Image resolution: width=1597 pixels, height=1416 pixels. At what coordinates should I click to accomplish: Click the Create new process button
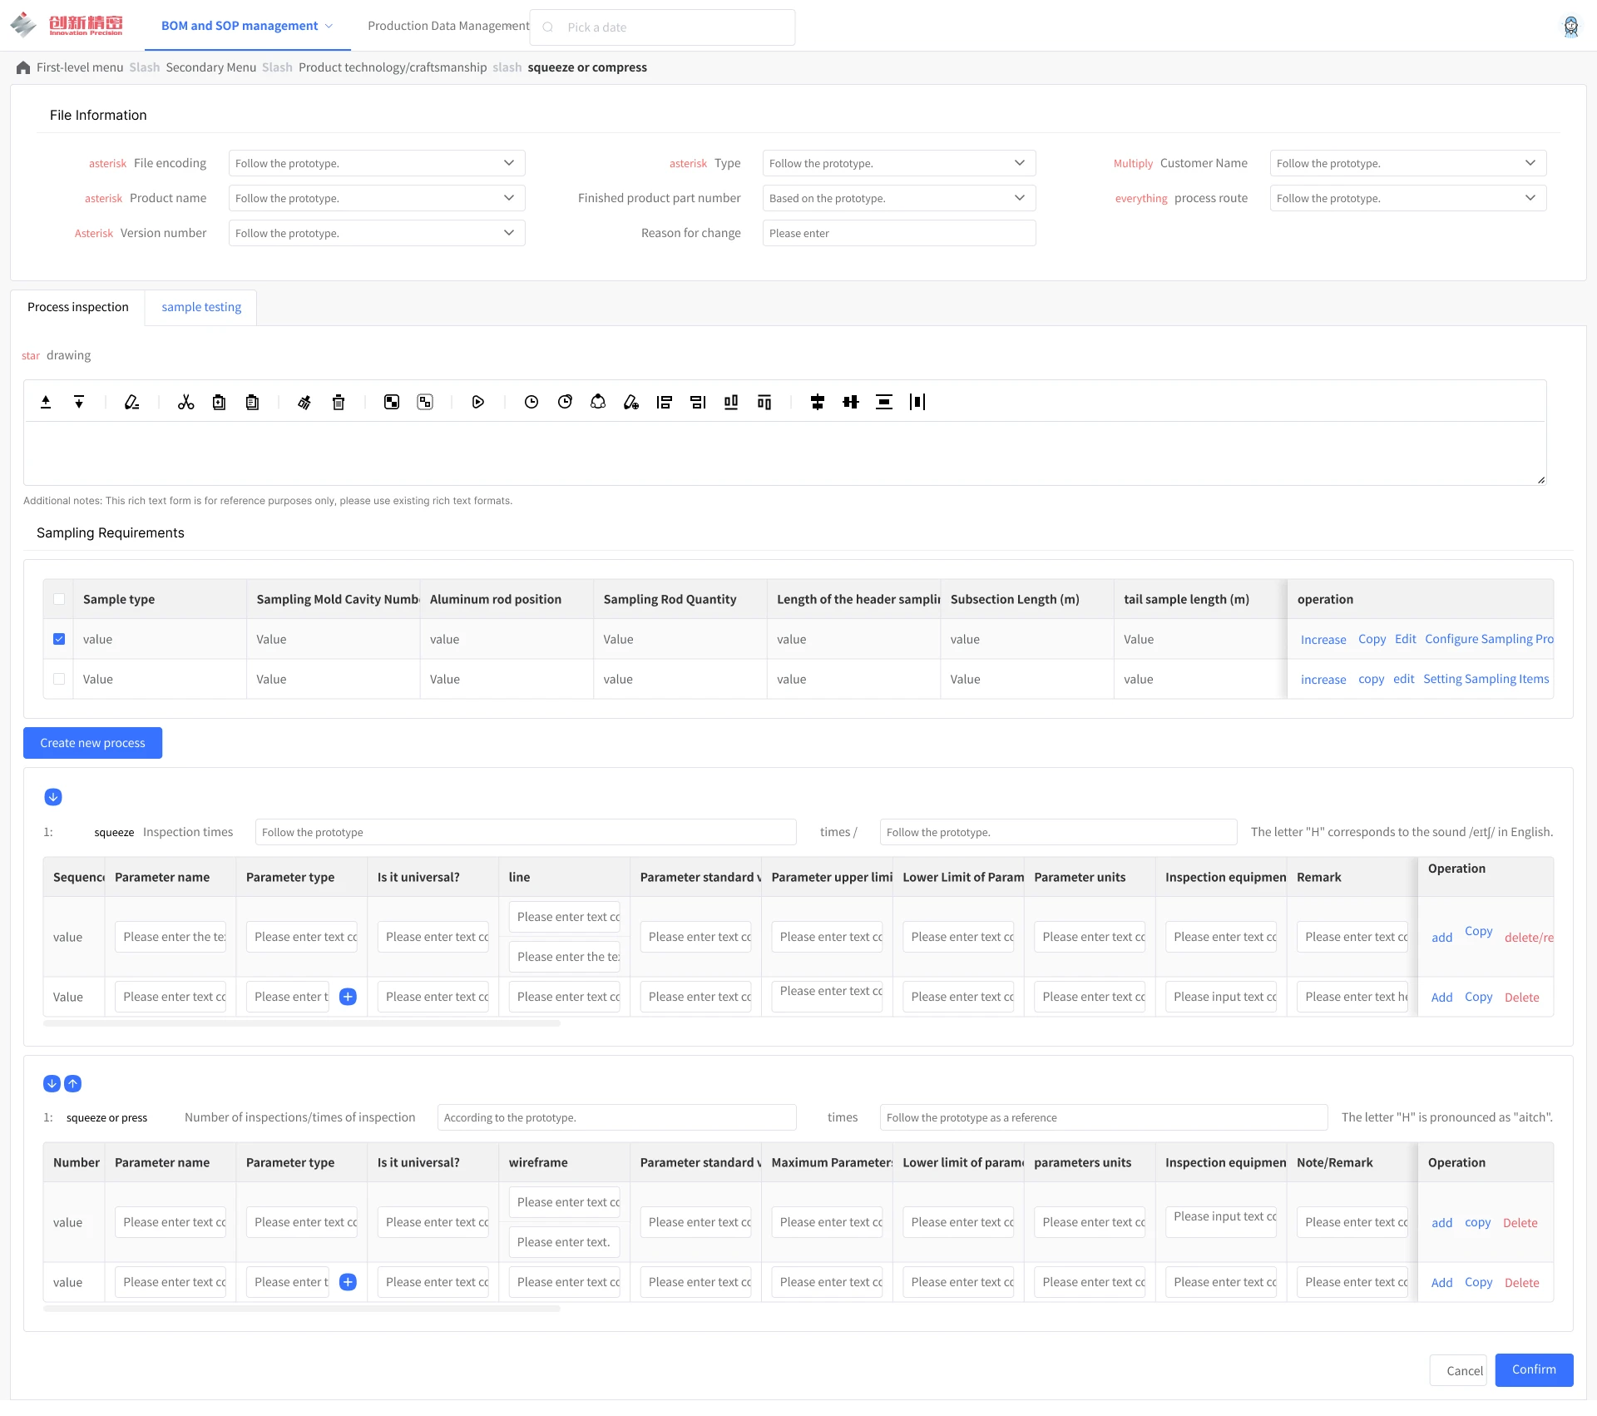(92, 743)
